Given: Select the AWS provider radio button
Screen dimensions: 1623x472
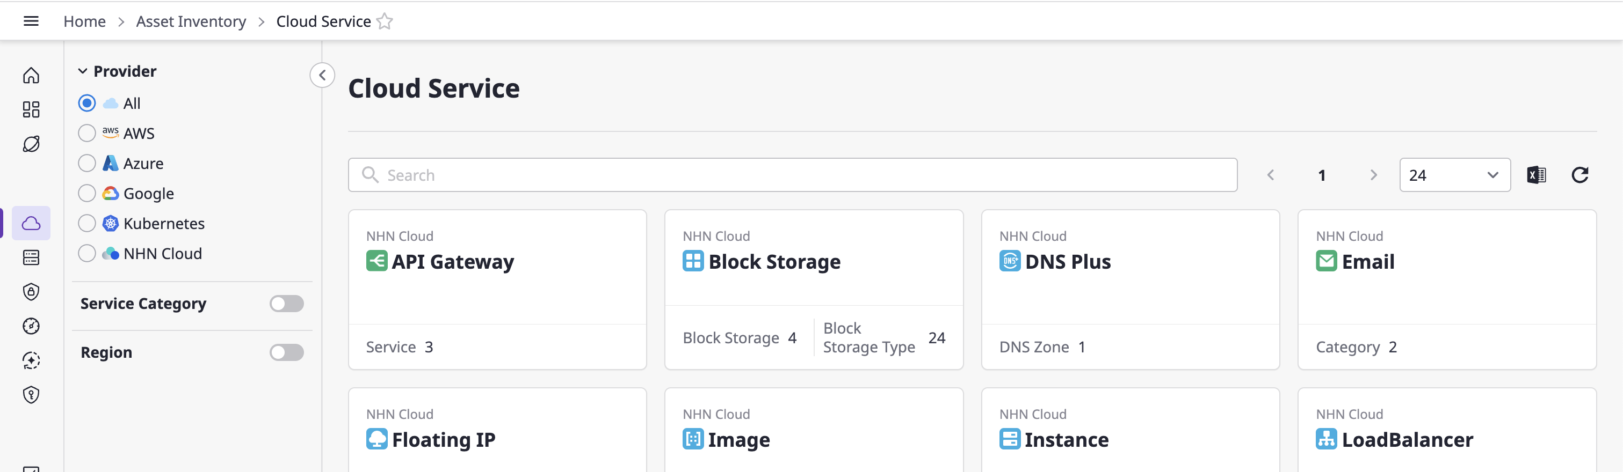Looking at the screenshot, I should 87,134.
